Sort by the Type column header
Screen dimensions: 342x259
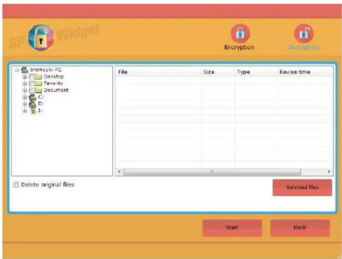pyautogui.click(x=256, y=72)
